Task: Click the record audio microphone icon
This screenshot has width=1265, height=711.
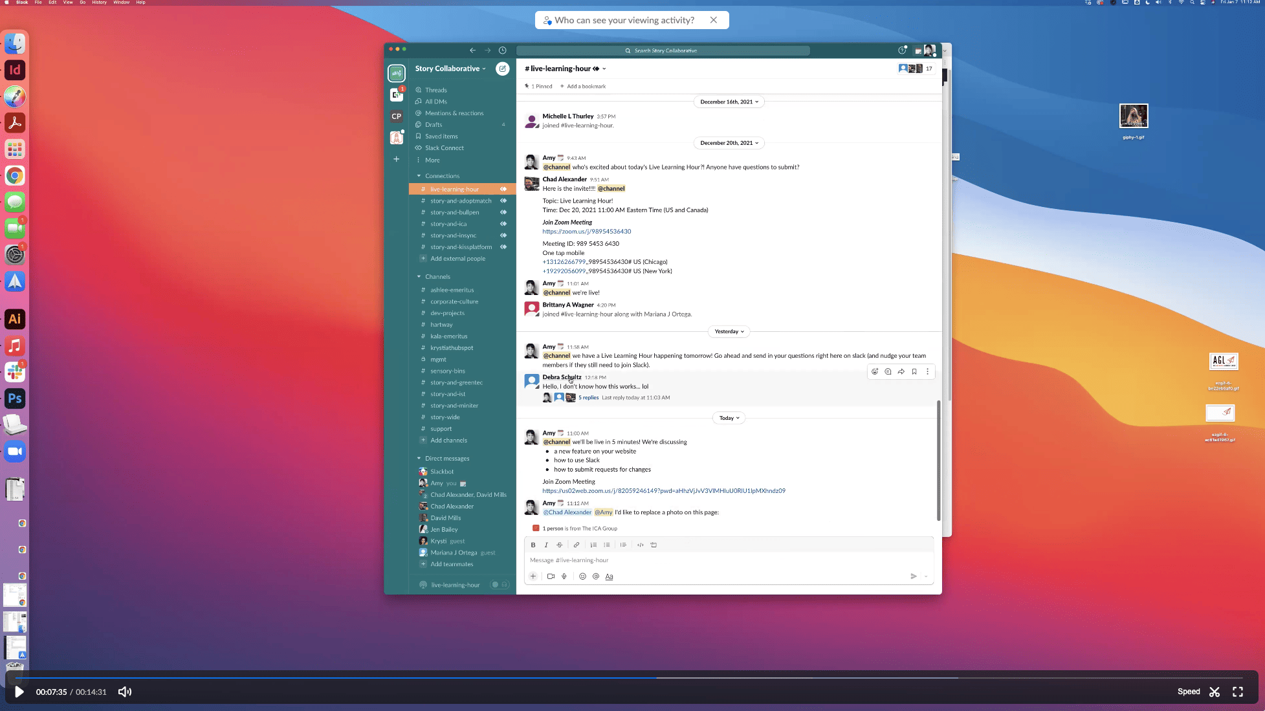Action: [x=564, y=576]
